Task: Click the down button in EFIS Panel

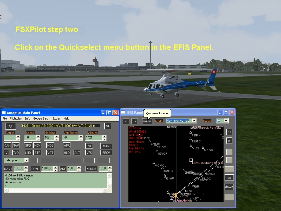Action: click(229, 187)
